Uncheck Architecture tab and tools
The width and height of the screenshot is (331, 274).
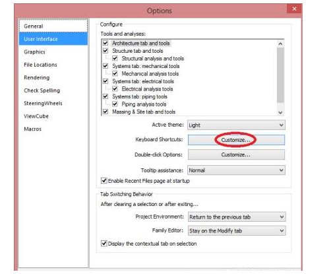105,43
